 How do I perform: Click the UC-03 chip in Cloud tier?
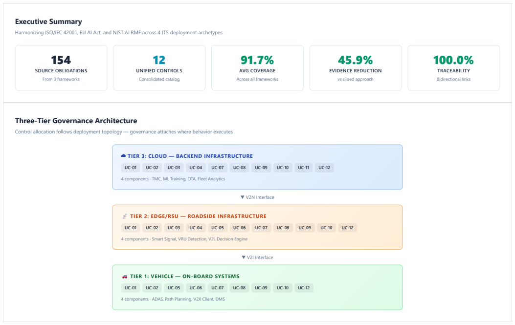174,168
